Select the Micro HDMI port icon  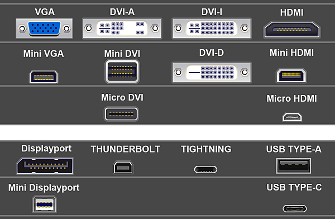pyautogui.click(x=292, y=117)
